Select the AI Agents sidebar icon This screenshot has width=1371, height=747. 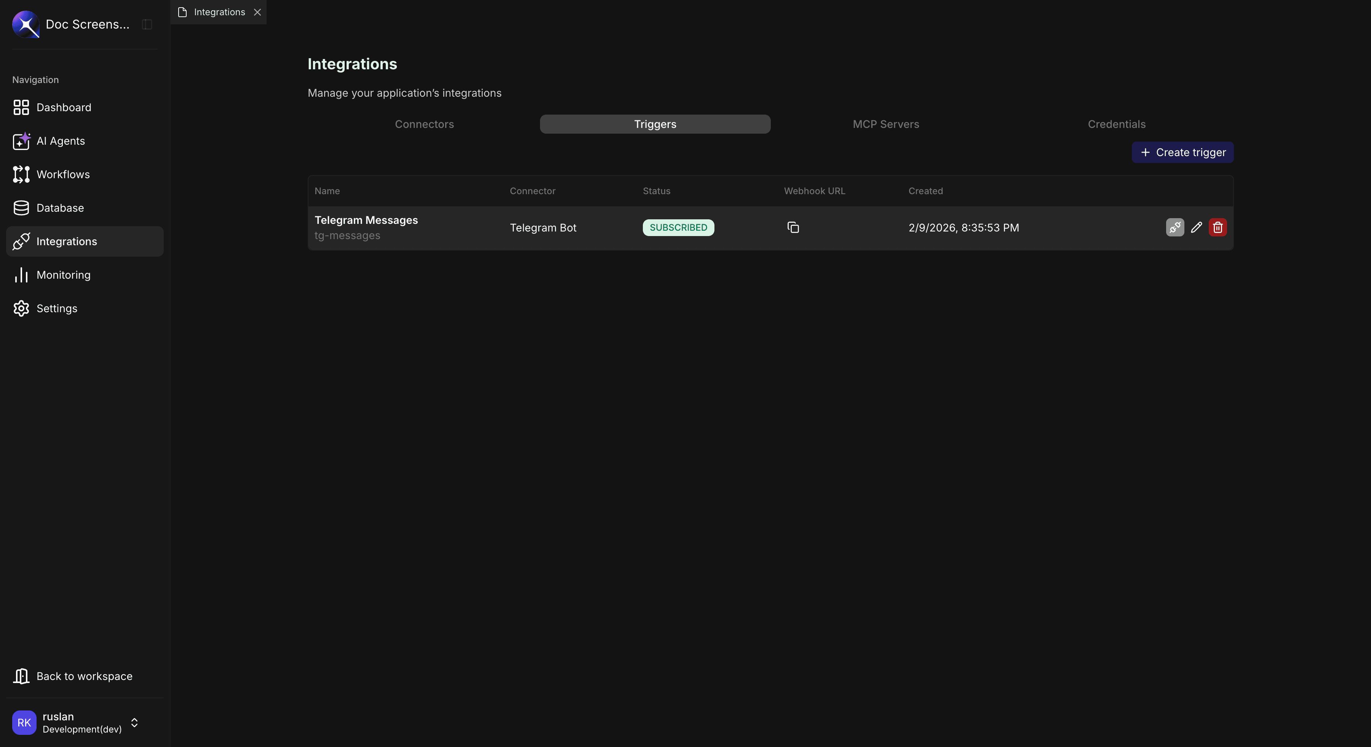click(x=21, y=141)
